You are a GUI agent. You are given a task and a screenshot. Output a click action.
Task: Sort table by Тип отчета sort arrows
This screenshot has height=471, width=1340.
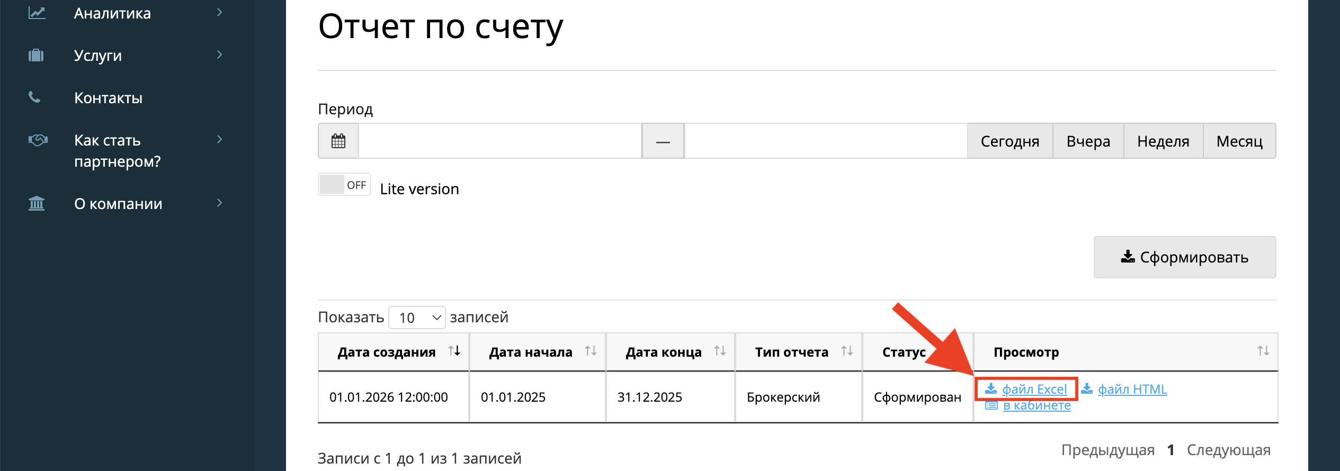tap(847, 351)
